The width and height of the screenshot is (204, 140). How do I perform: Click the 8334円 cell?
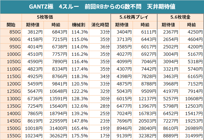click(56, 69)
